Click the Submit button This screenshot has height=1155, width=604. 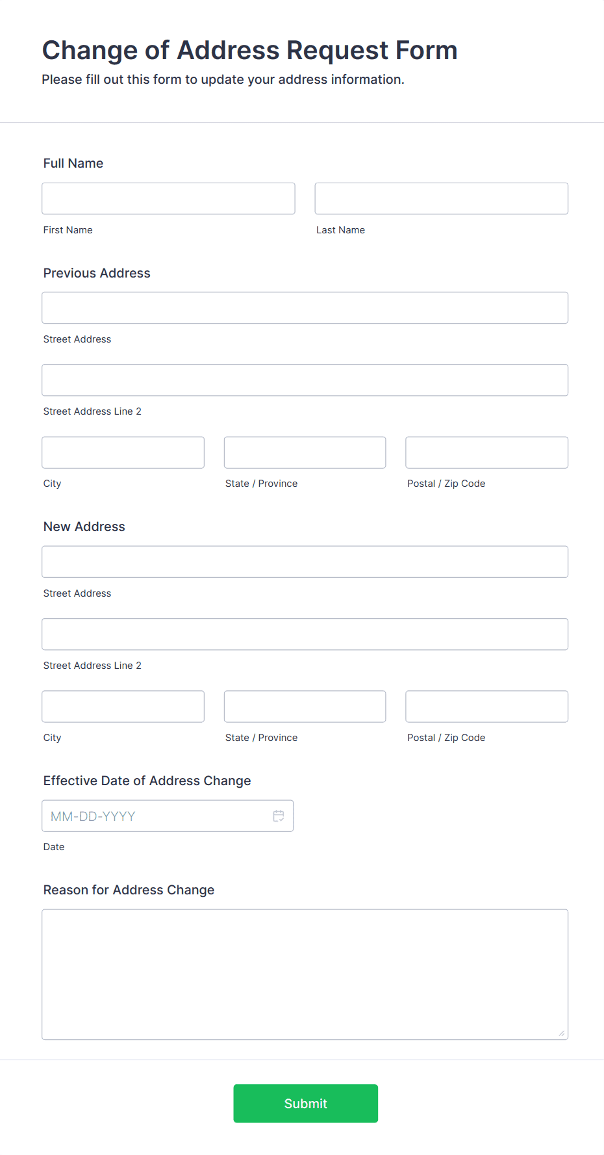pos(305,1103)
